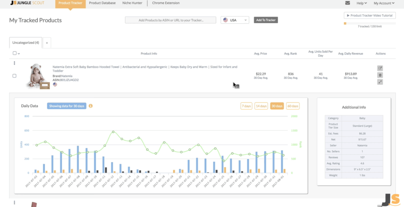
Task: Click the orange info icon beside Daily Data
Action: coord(91,106)
